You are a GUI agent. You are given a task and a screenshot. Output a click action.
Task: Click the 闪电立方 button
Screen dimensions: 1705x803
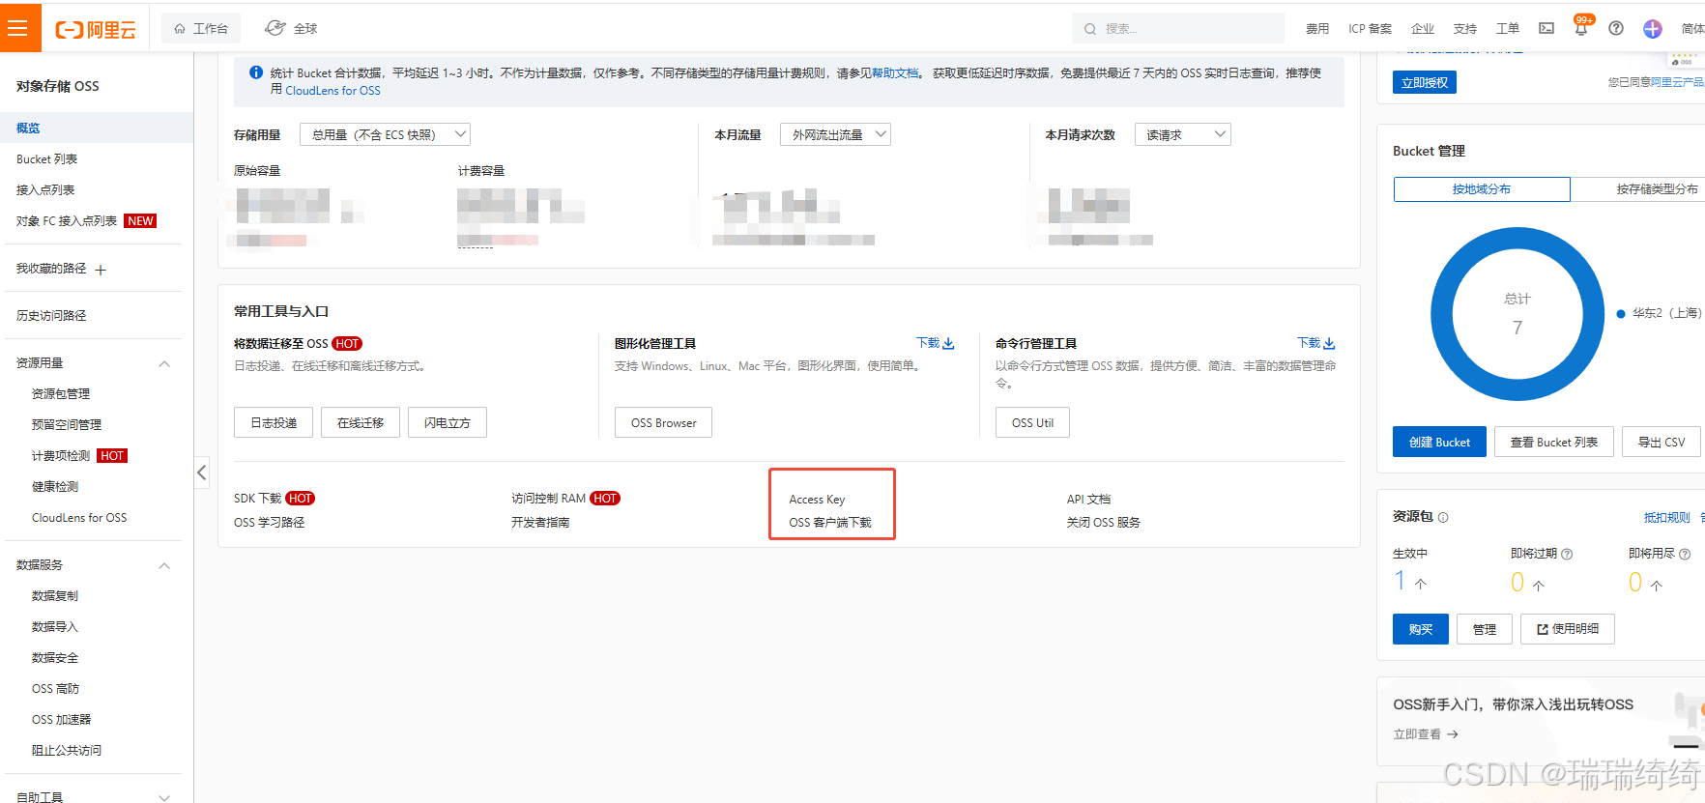[x=448, y=422]
